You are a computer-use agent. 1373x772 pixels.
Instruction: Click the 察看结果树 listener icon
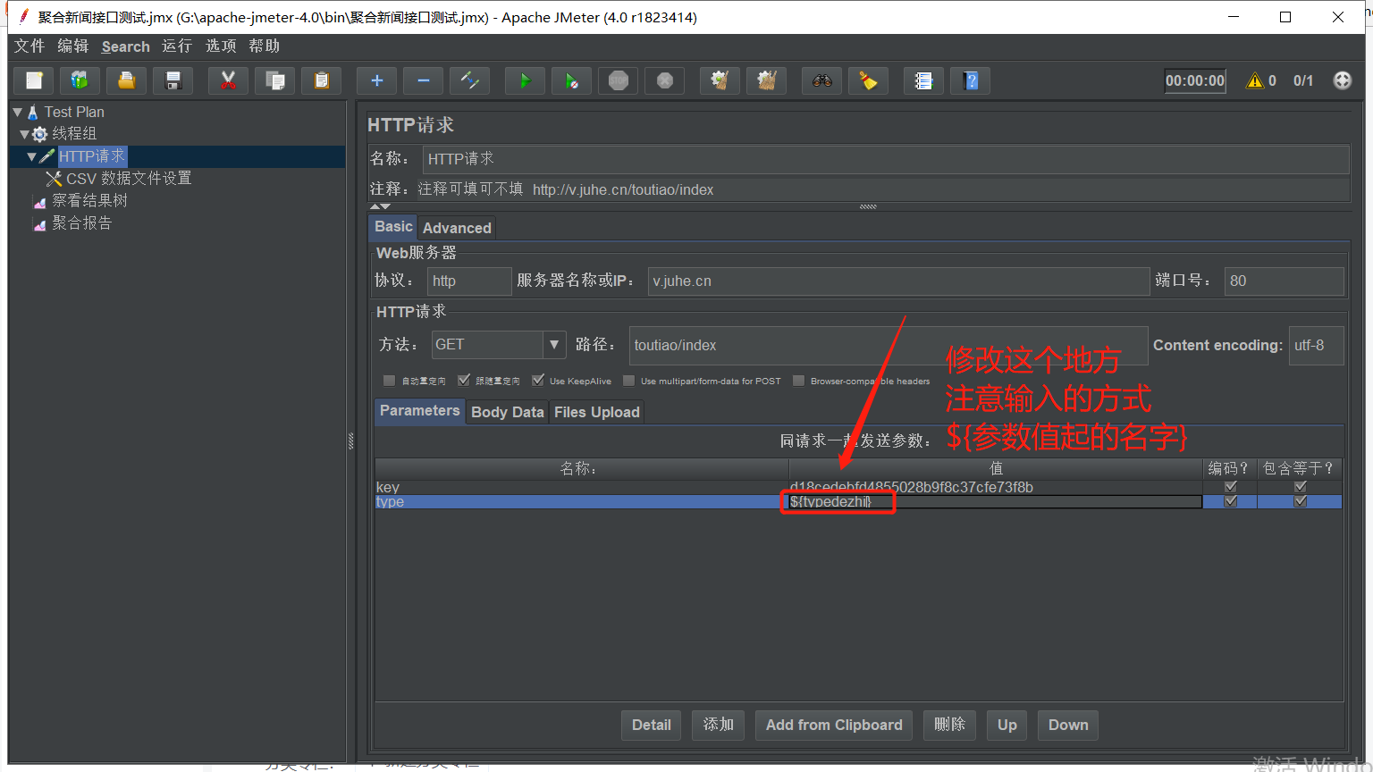pyautogui.click(x=39, y=202)
